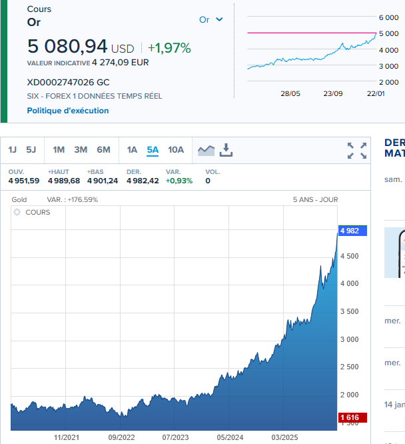Image resolution: width=405 pixels, height=444 pixels.
Task: Select the active 5A period tab
Action: (x=153, y=150)
